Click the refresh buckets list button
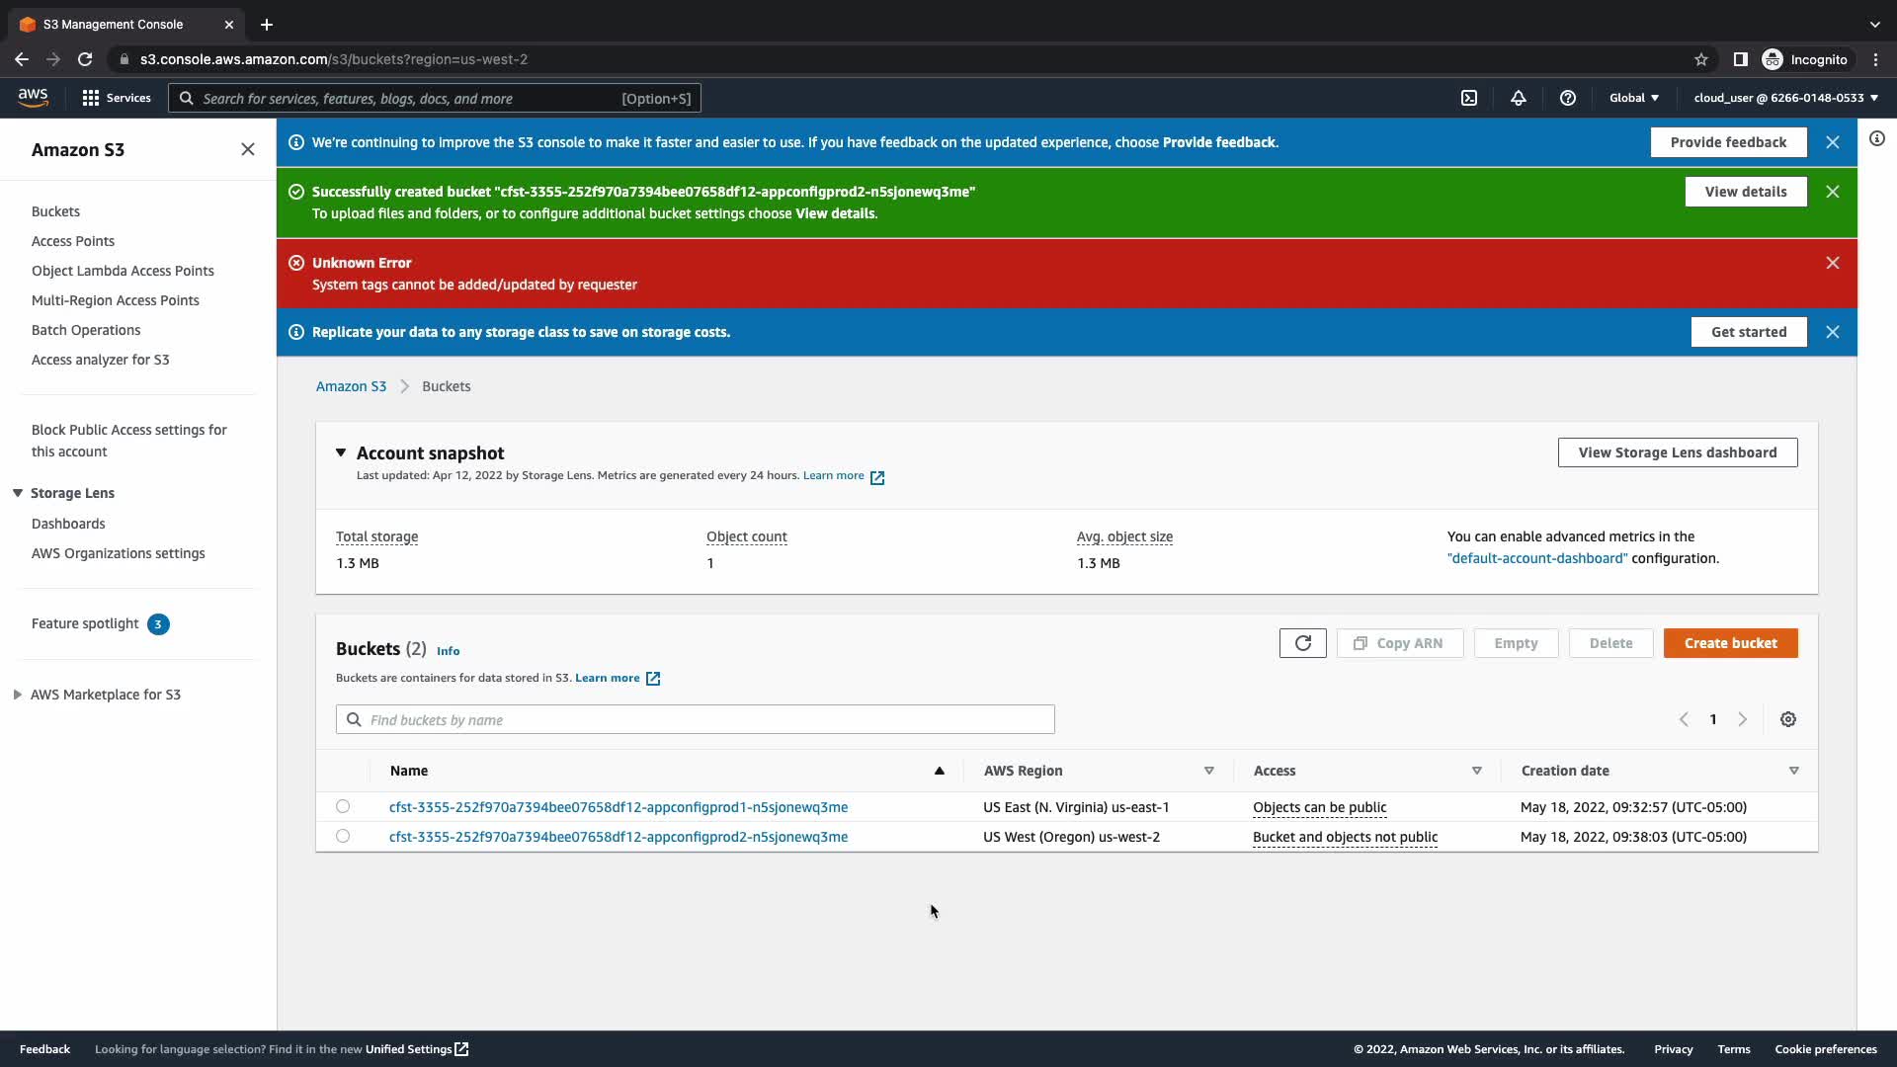Image resolution: width=1897 pixels, height=1067 pixels. click(1302, 643)
